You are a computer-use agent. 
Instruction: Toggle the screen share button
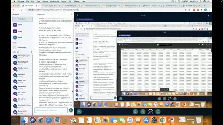click(158, 112)
